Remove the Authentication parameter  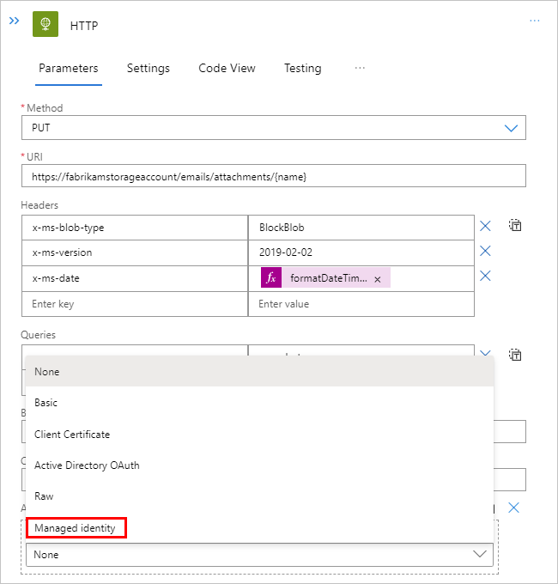click(x=513, y=508)
